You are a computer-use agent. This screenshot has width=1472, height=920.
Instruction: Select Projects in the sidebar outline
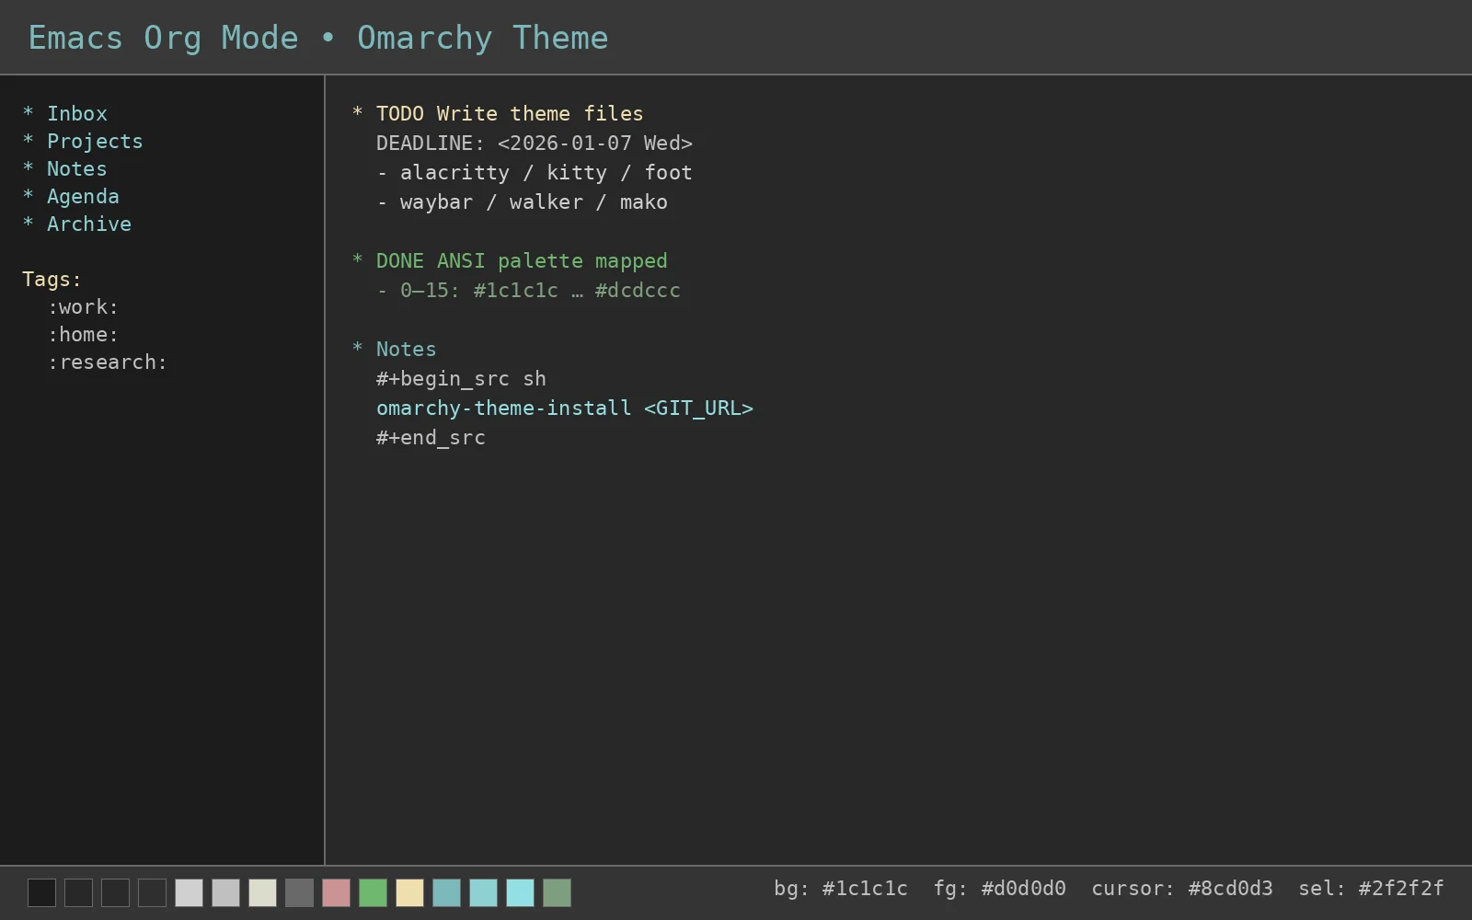click(x=83, y=141)
